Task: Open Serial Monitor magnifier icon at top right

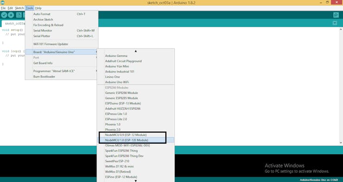Action: click(336, 15)
